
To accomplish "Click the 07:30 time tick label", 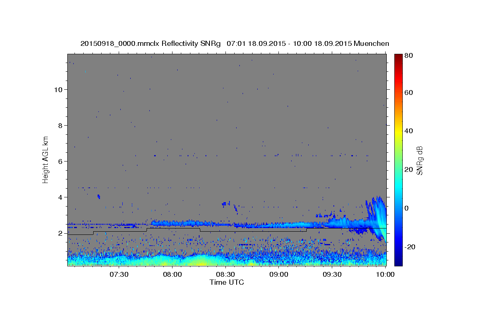I will coord(119,274).
